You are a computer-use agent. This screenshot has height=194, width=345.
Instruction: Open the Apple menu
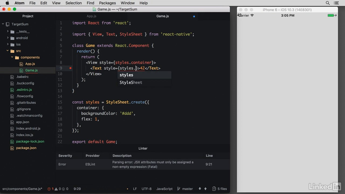(x=7, y=3)
